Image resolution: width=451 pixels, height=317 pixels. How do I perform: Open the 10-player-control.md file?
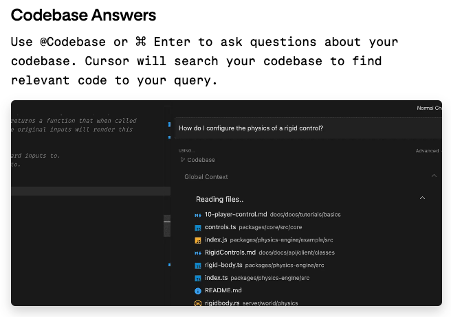click(230, 214)
